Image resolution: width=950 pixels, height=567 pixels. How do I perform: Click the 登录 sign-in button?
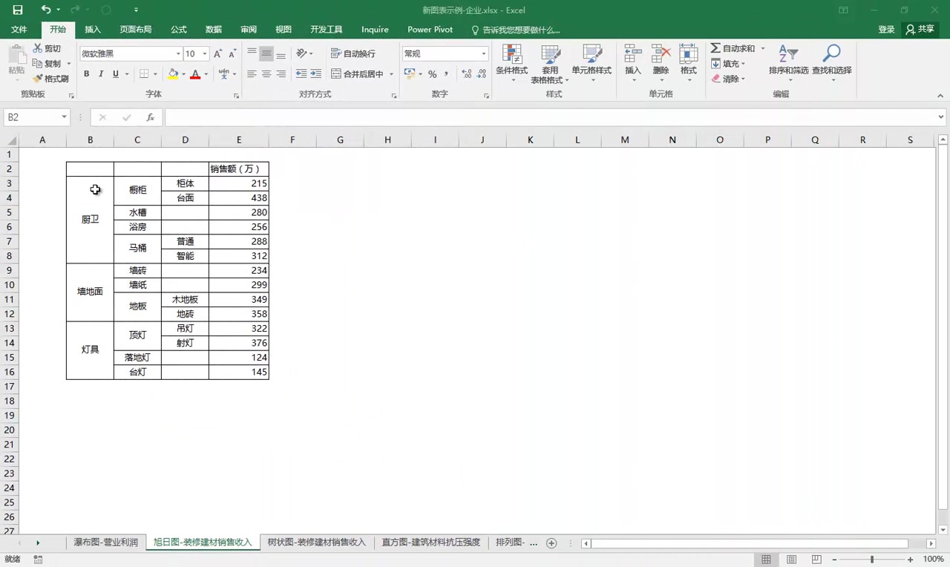pyautogui.click(x=886, y=30)
